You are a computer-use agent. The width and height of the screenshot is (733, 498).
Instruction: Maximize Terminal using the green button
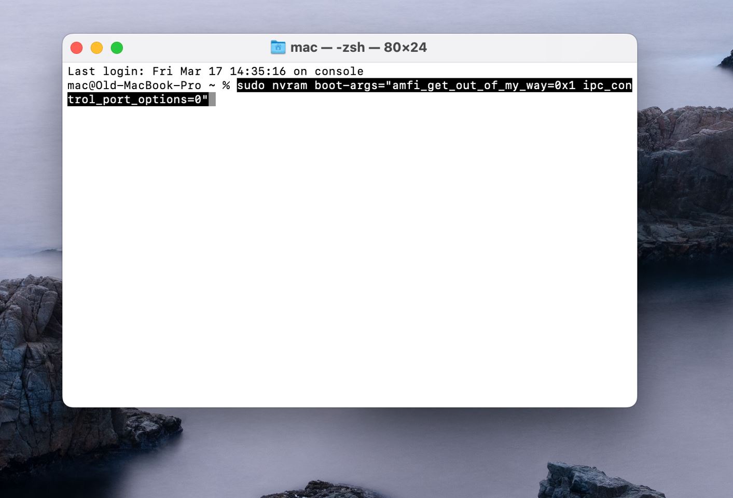point(117,48)
